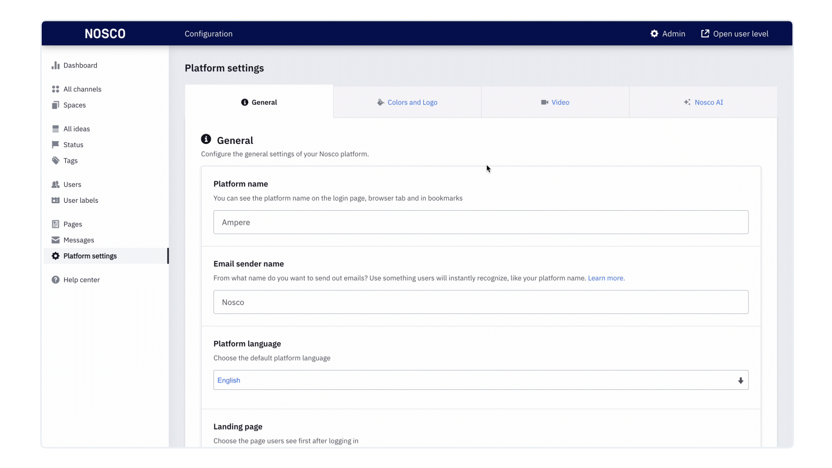
Task: Click the All channels grid icon
Action: point(56,89)
